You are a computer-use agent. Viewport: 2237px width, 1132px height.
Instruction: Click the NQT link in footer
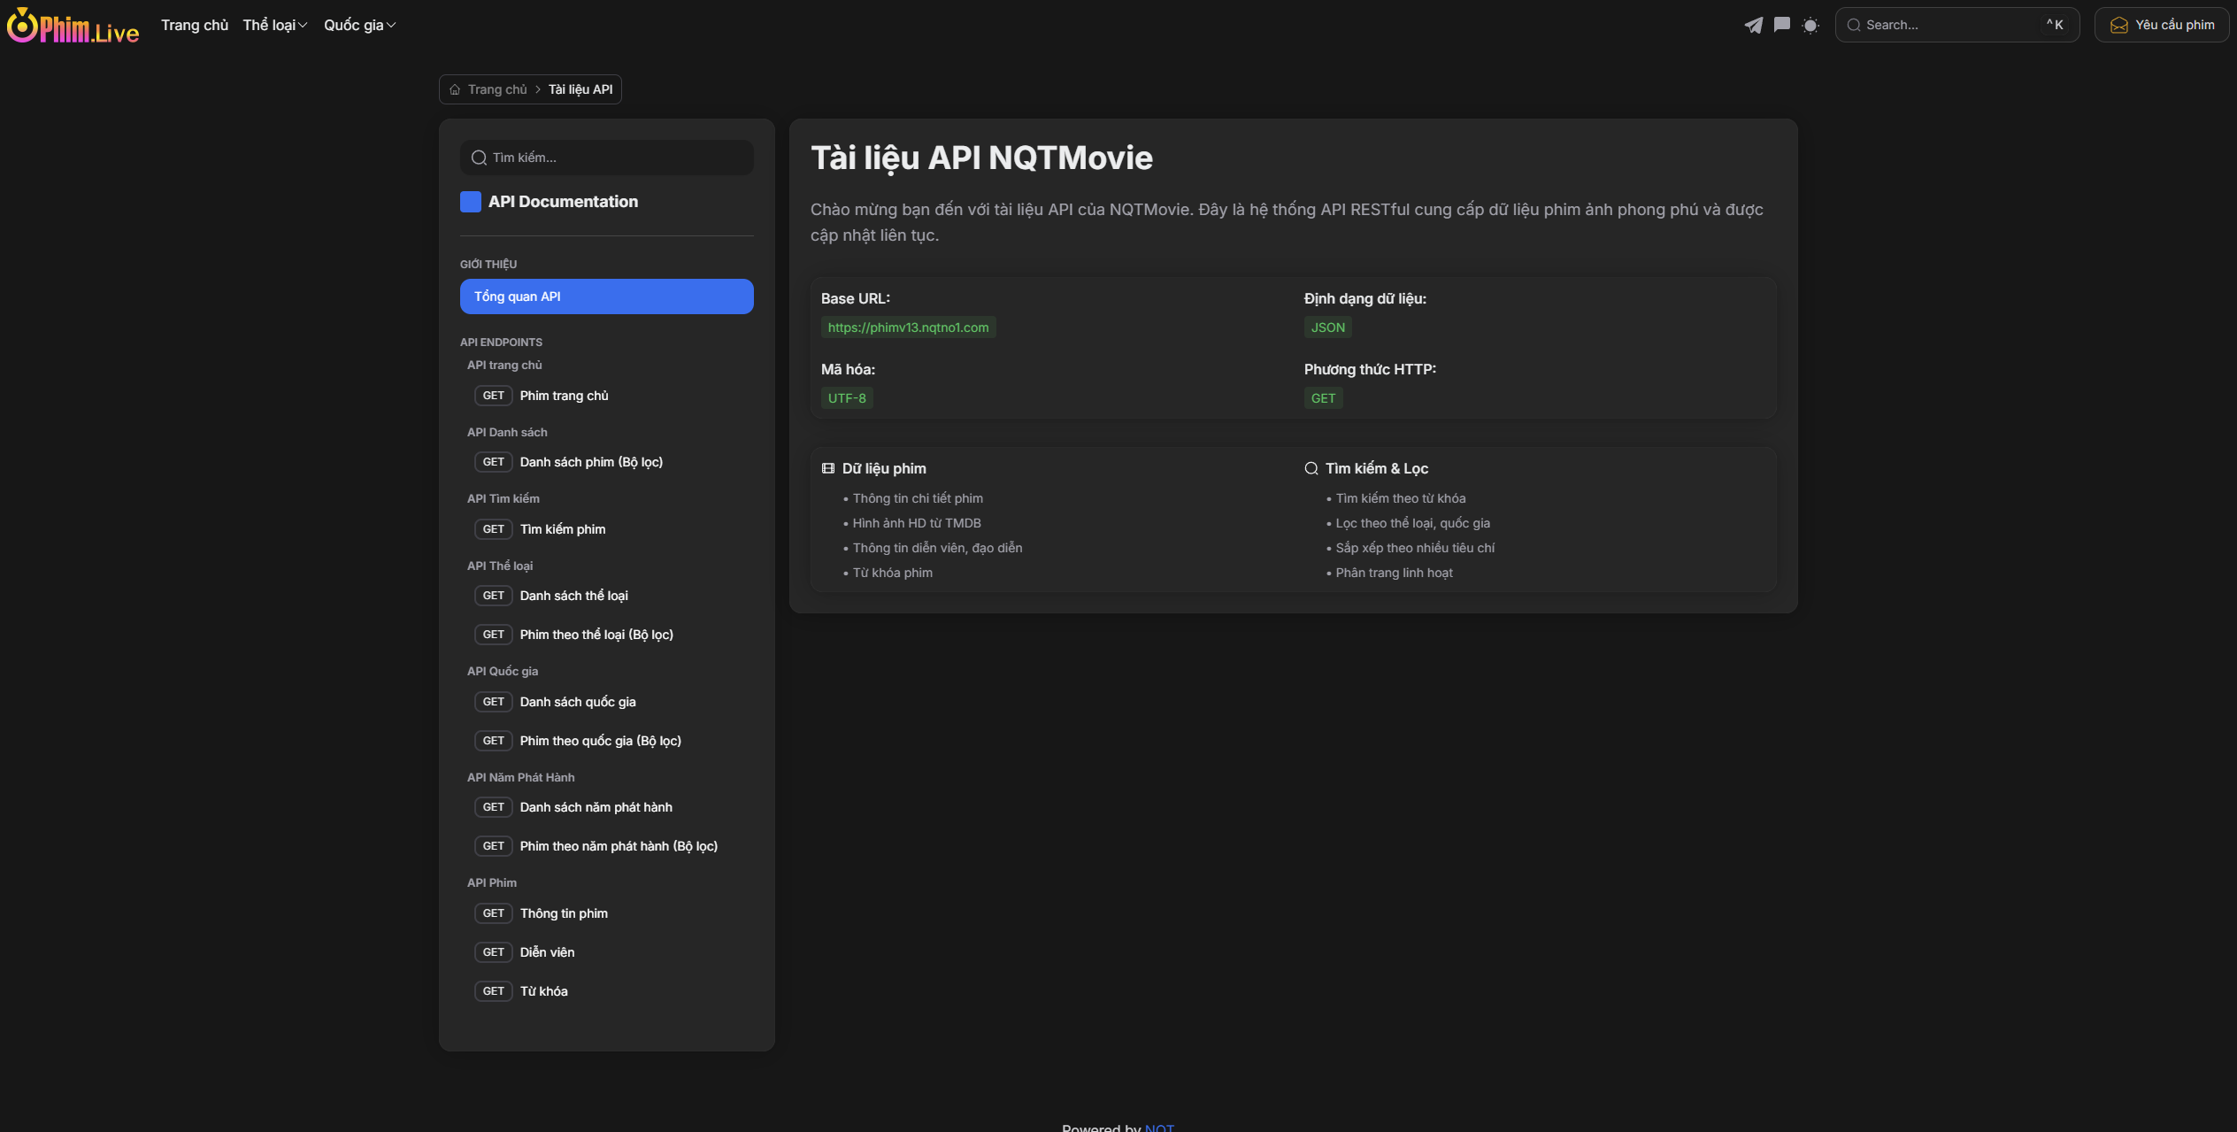1159,1127
